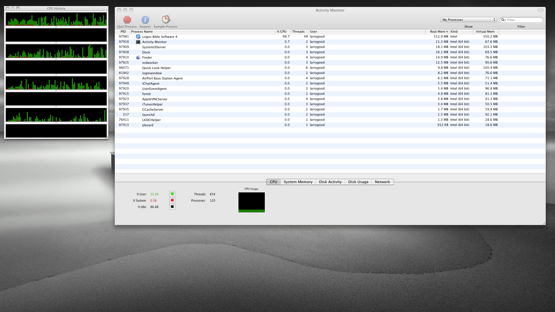
Task: Click the 99.7 CPU value
Action: [x=286, y=37]
